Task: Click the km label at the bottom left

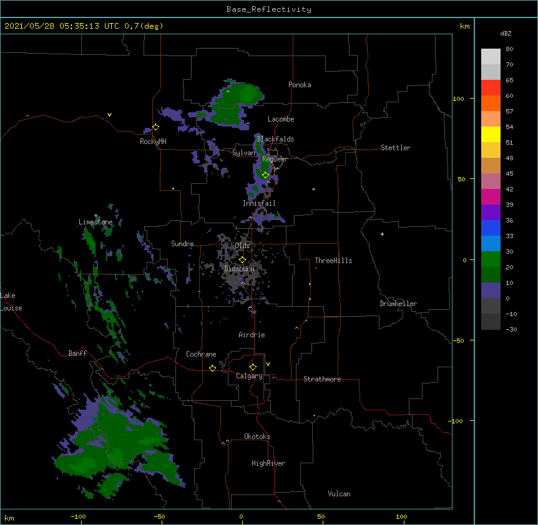Action: point(9,518)
